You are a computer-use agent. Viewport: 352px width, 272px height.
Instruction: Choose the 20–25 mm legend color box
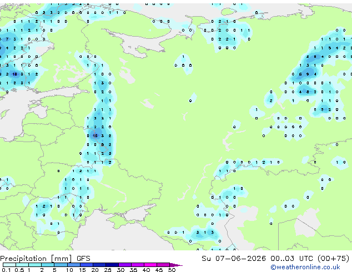pyautogui.click(x=99, y=265)
